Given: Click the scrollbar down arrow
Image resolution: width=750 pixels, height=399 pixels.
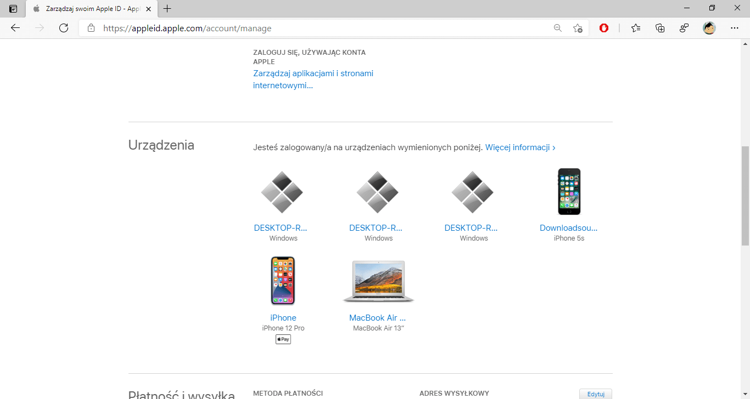Looking at the screenshot, I should point(745,395).
